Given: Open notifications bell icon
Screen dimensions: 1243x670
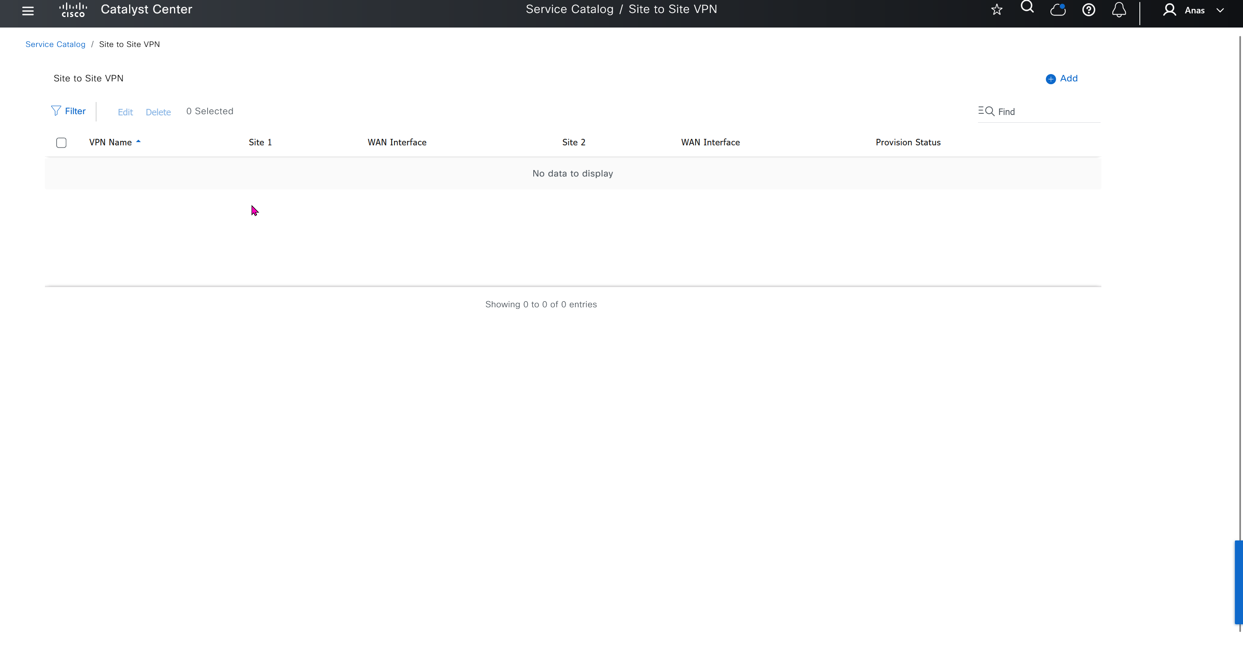Looking at the screenshot, I should click(x=1119, y=10).
